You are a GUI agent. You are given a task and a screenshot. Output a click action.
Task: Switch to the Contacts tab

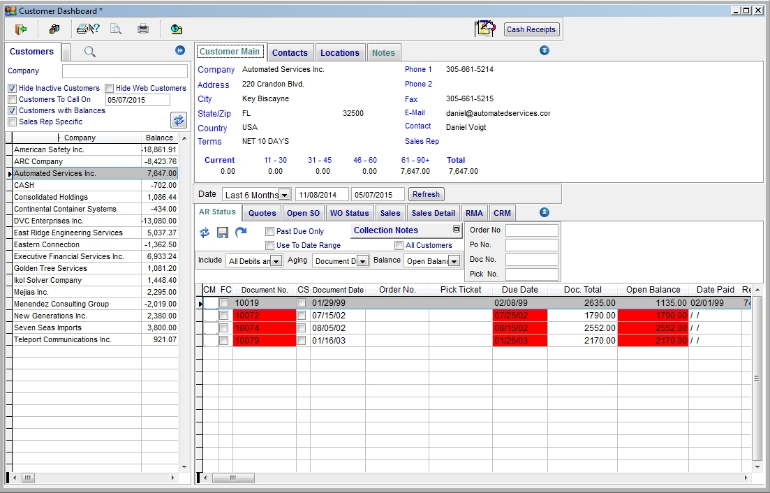click(x=290, y=52)
